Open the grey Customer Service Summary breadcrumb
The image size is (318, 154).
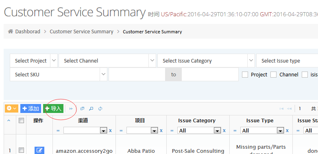point(81,32)
